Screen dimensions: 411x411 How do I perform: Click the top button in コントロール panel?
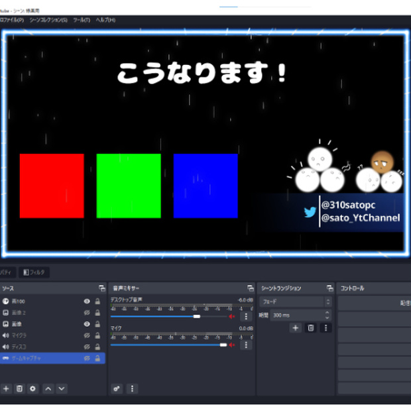click(x=375, y=303)
